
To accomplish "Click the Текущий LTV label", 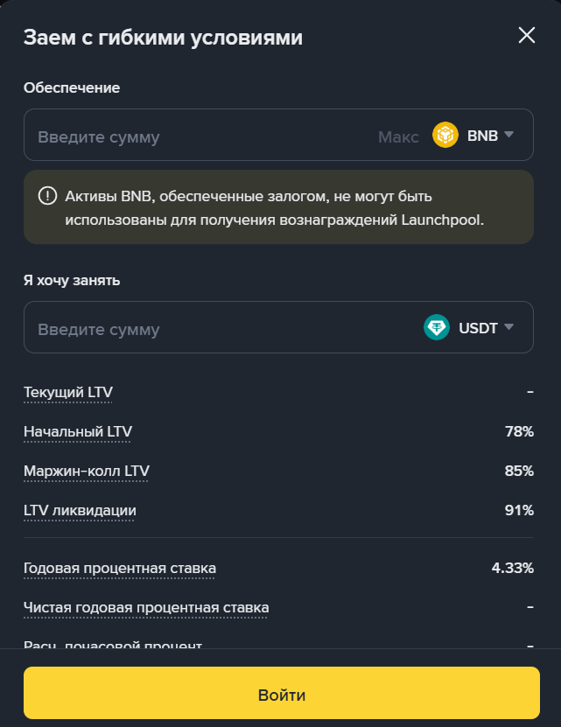I will (68, 392).
